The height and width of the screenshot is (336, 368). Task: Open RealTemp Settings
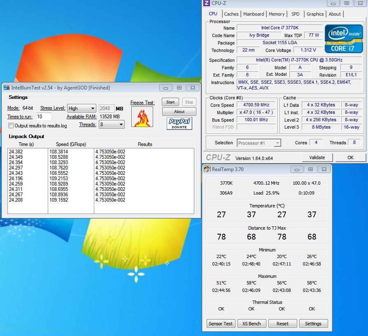(313, 324)
